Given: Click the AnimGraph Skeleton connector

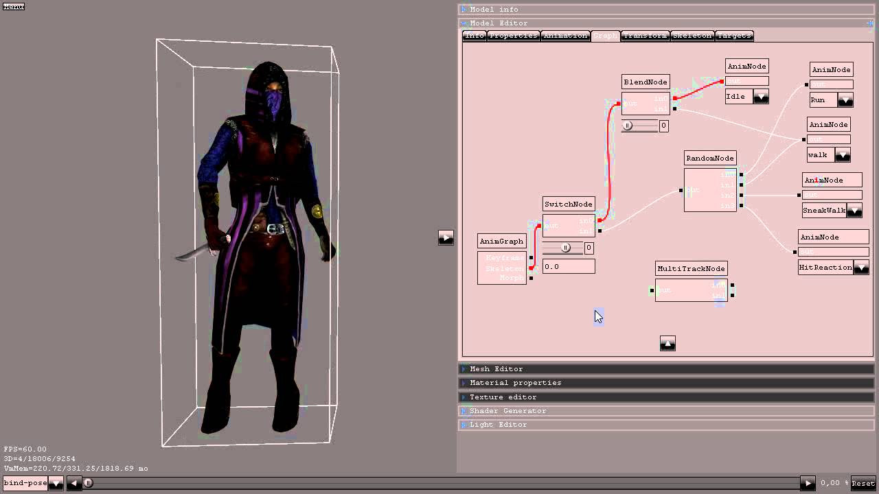Looking at the screenshot, I should tap(531, 268).
